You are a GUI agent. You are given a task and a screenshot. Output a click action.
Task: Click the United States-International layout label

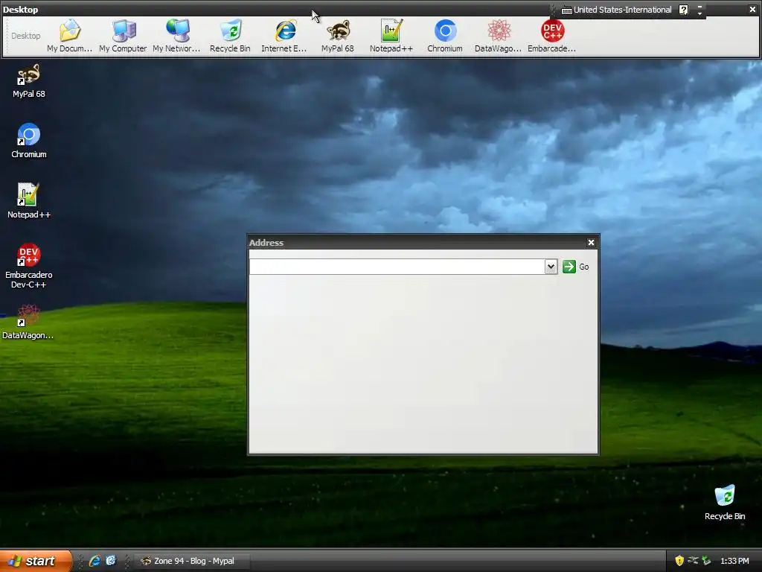click(623, 10)
